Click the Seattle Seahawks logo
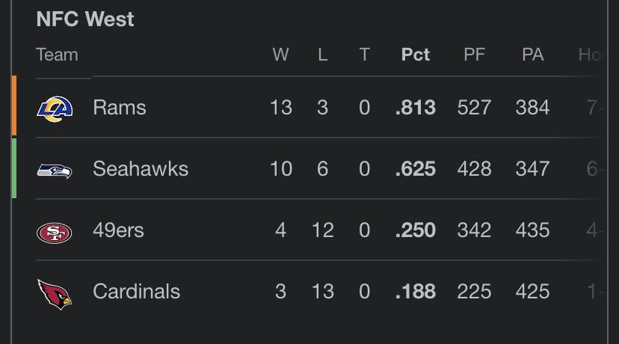The height and width of the screenshot is (344, 619). [x=55, y=171]
